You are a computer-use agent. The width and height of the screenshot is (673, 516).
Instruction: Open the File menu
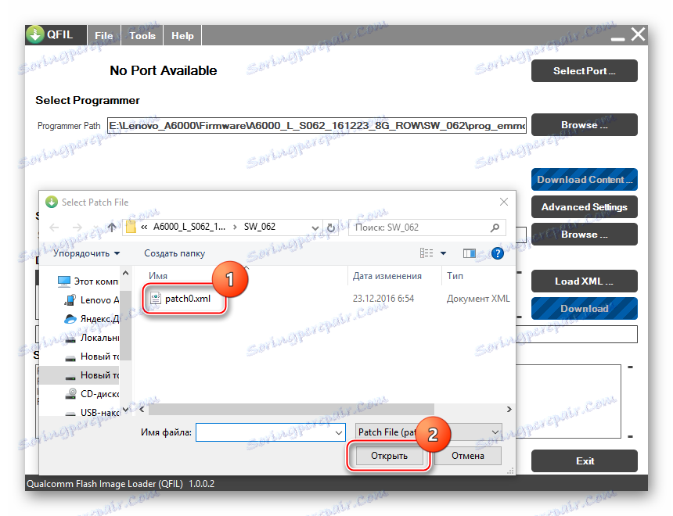tap(104, 36)
